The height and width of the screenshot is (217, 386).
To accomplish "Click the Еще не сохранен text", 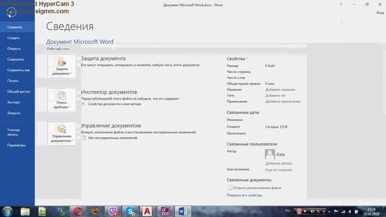I will (x=279, y=170).
